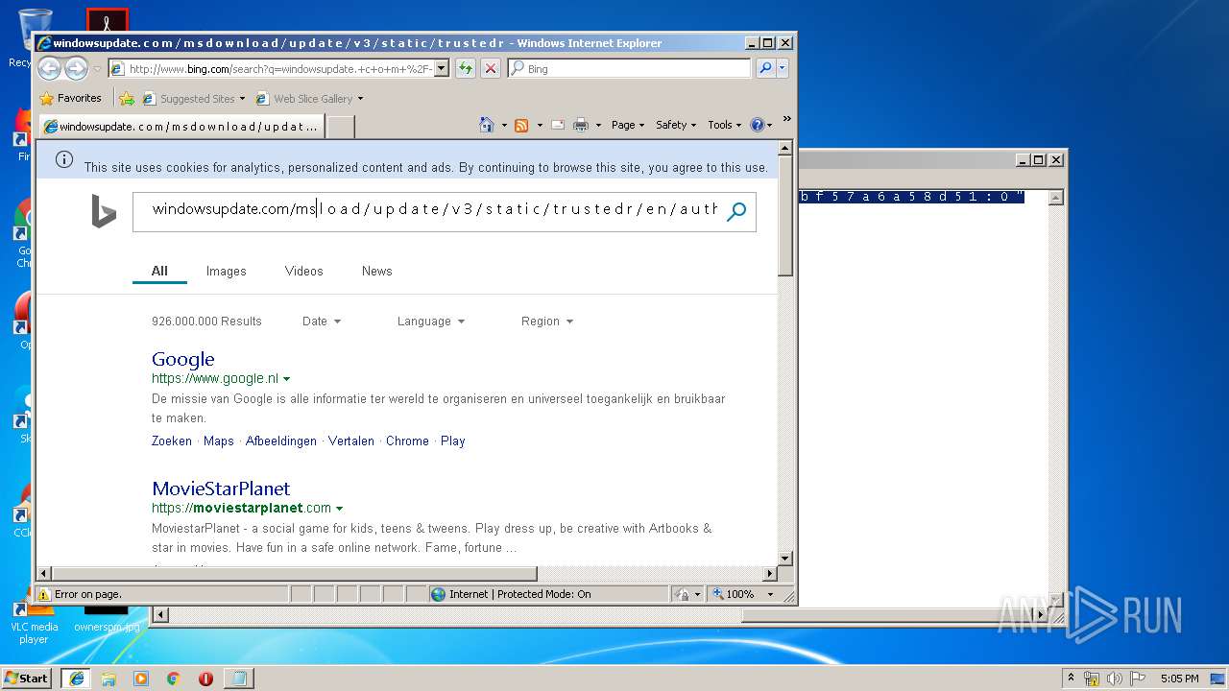
Task: Open network tray icon
Action: click(x=1092, y=679)
